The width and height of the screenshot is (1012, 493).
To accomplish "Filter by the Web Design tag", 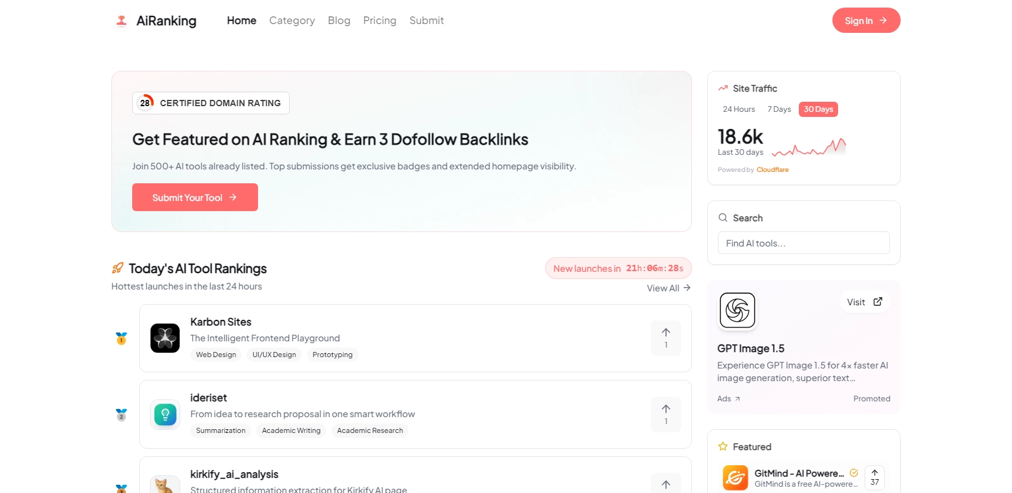I will point(216,355).
